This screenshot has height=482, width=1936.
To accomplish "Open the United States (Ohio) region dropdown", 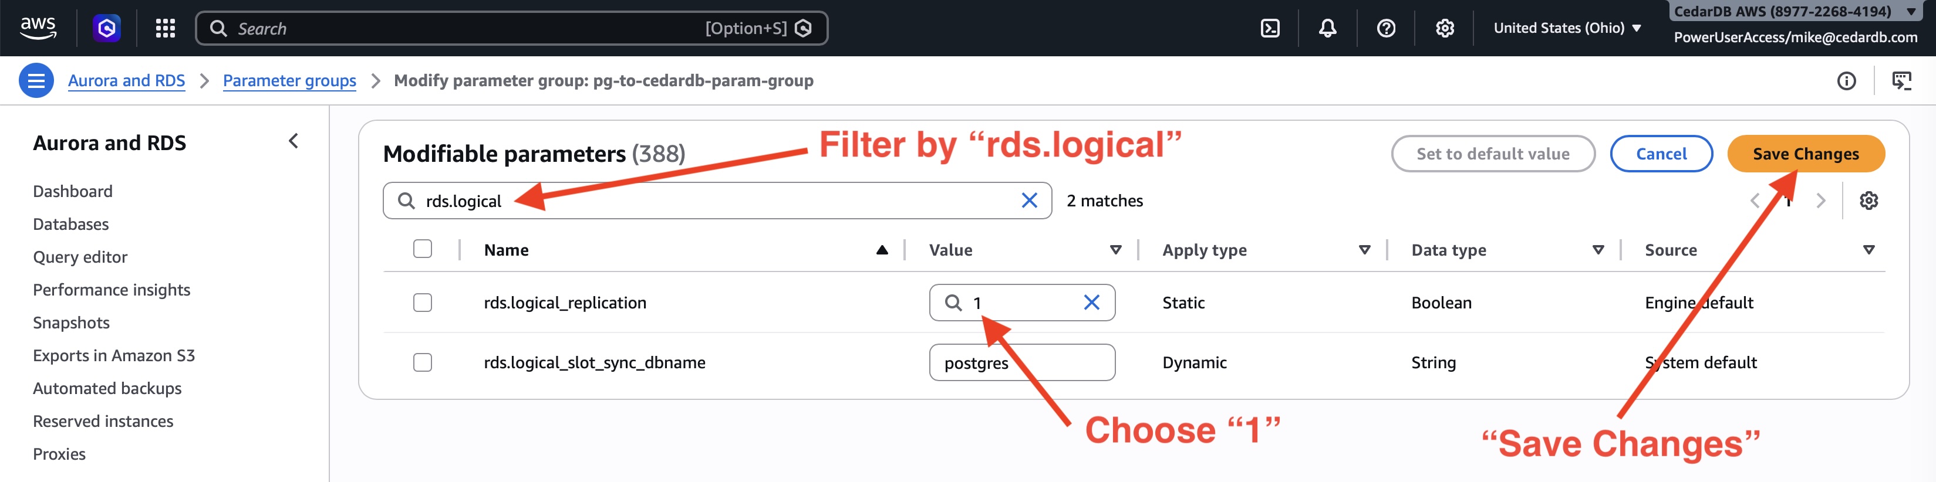I will [1567, 29].
